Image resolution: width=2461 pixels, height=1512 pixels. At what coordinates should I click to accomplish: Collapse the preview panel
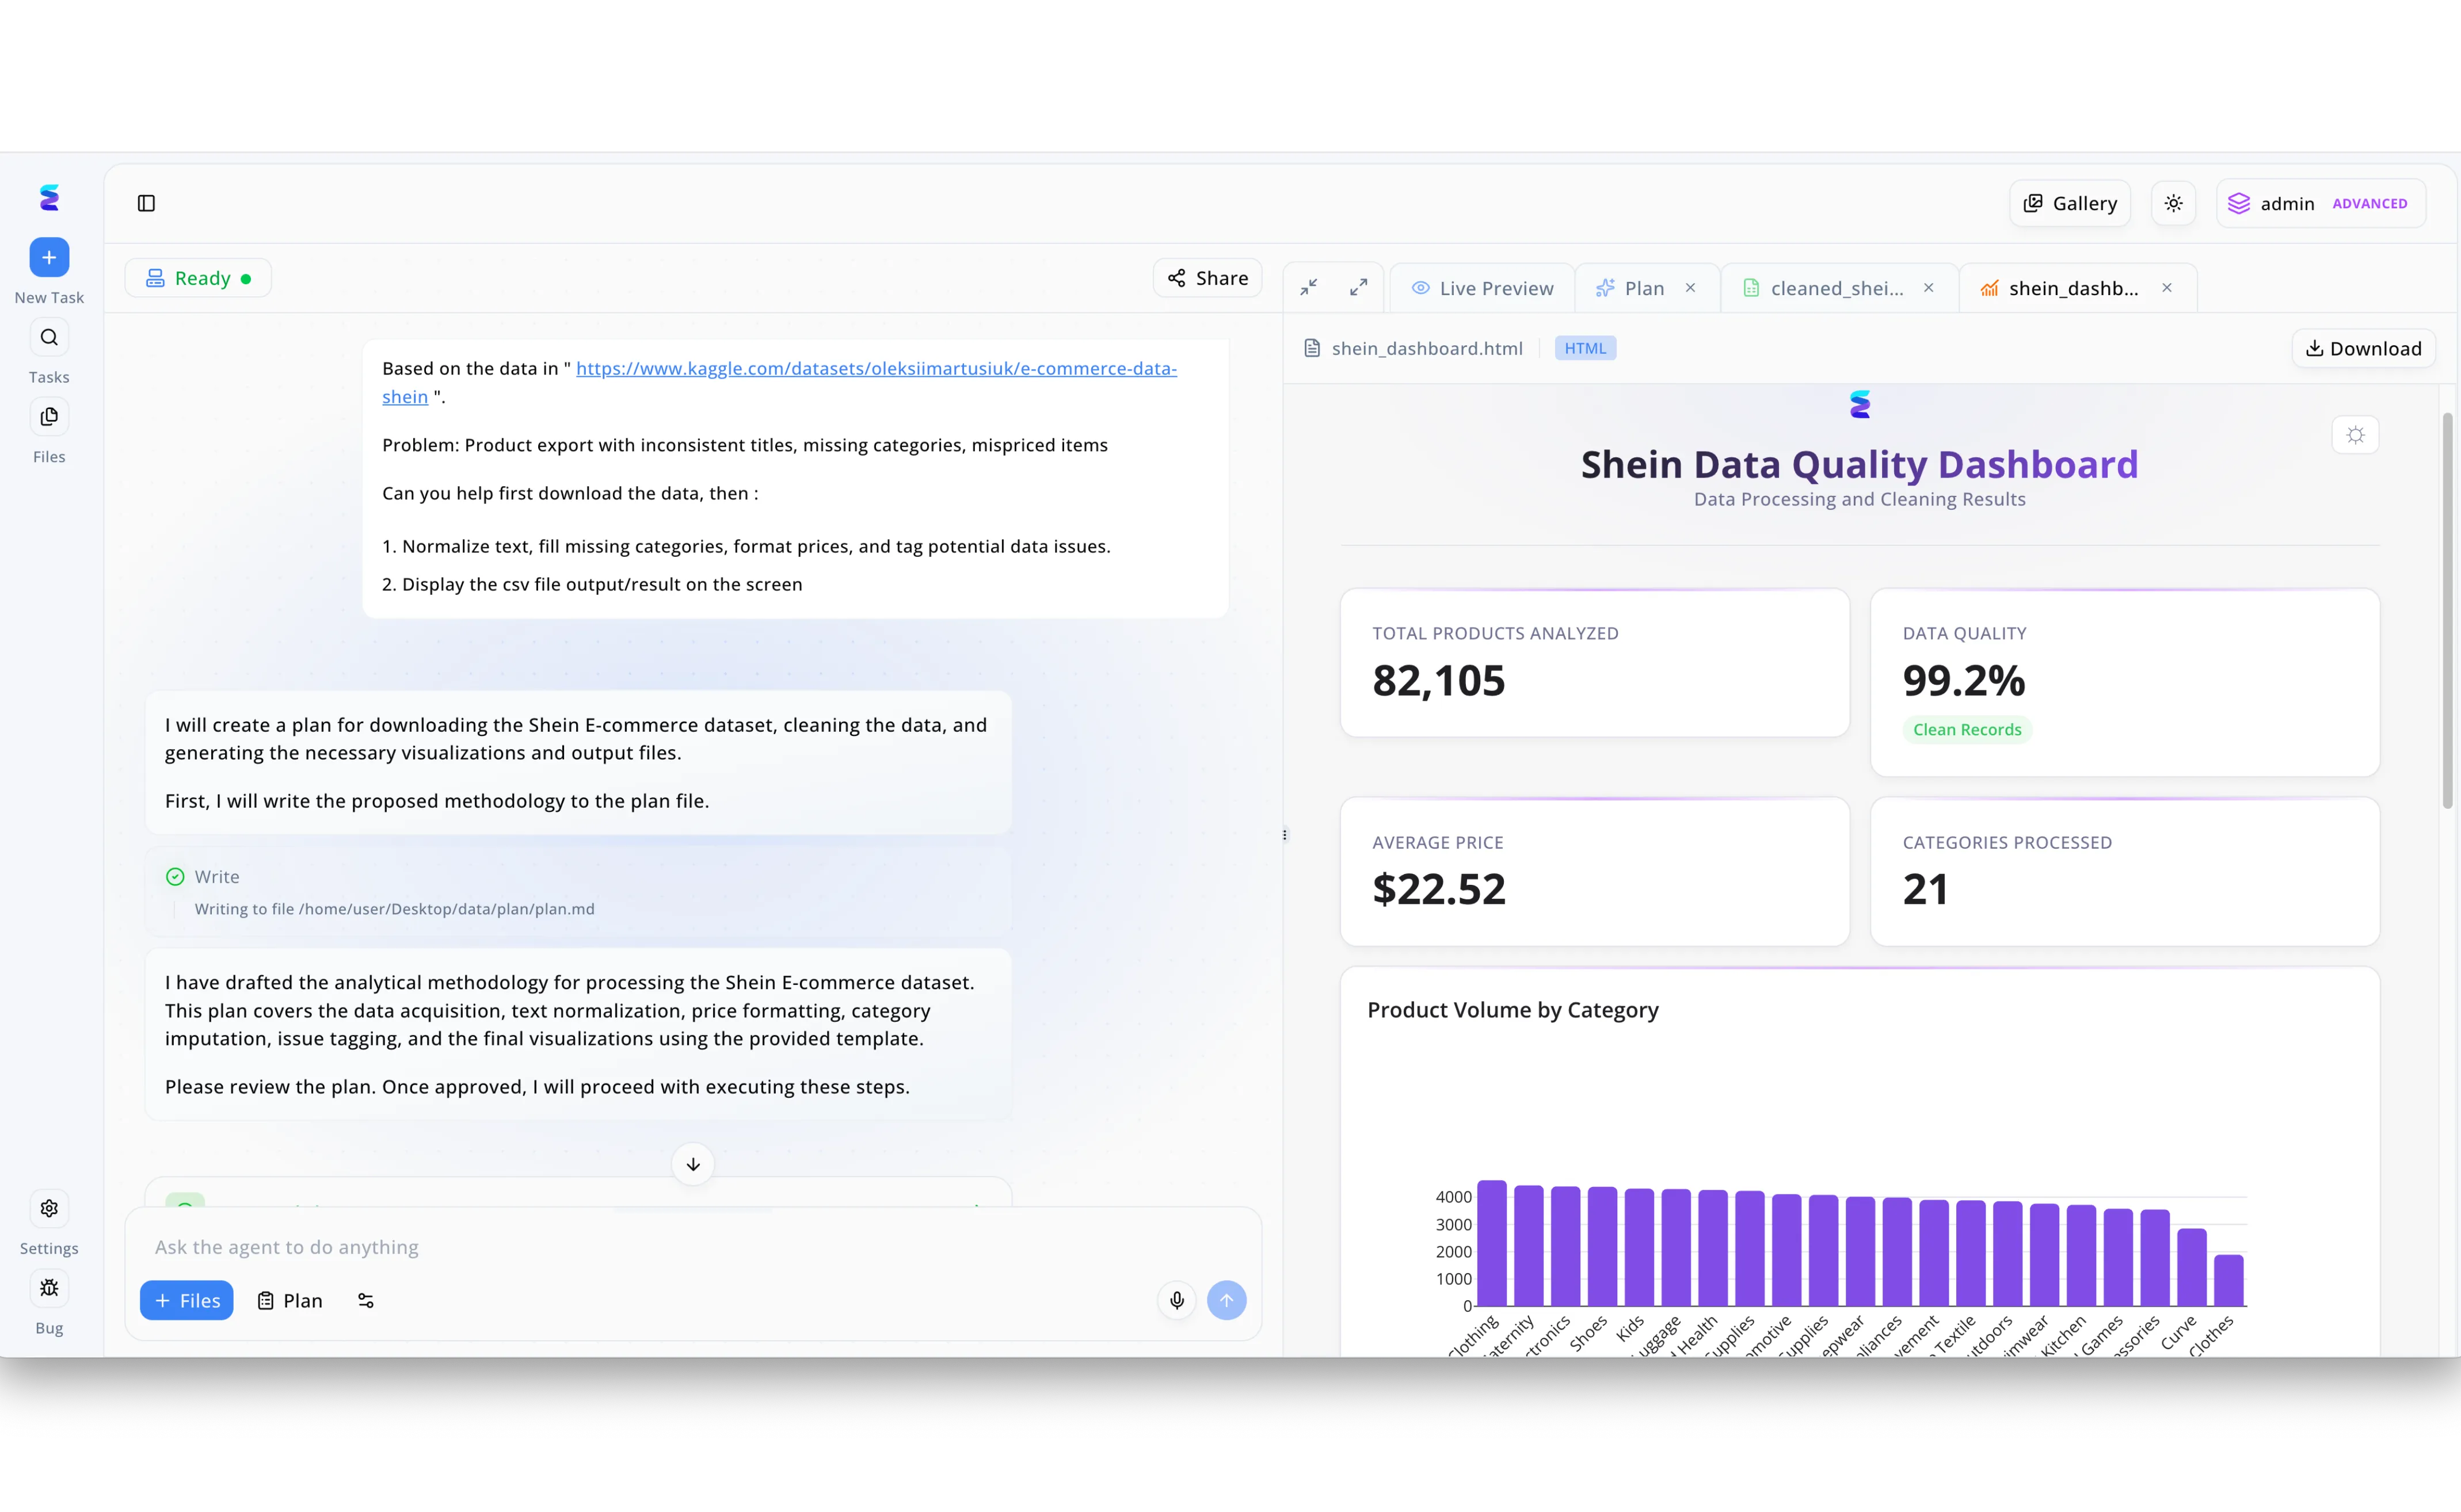1309,287
